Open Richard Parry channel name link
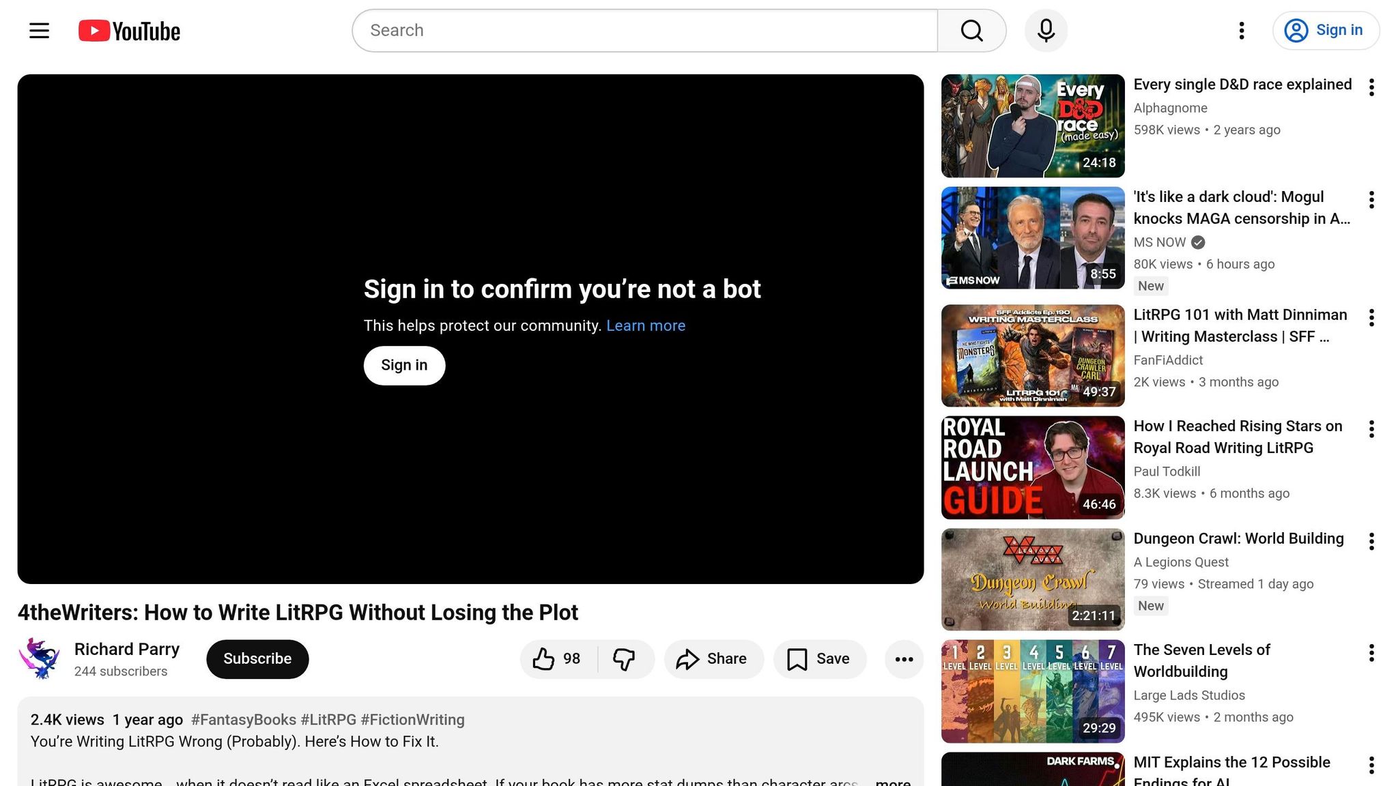The height and width of the screenshot is (786, 1398). [x=127, y=650]
